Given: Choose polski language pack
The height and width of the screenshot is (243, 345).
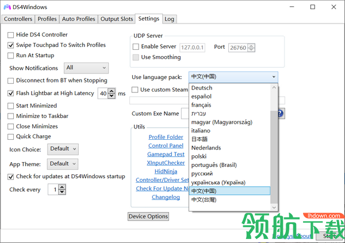Looking at the screenshot, I should [229, 156].
